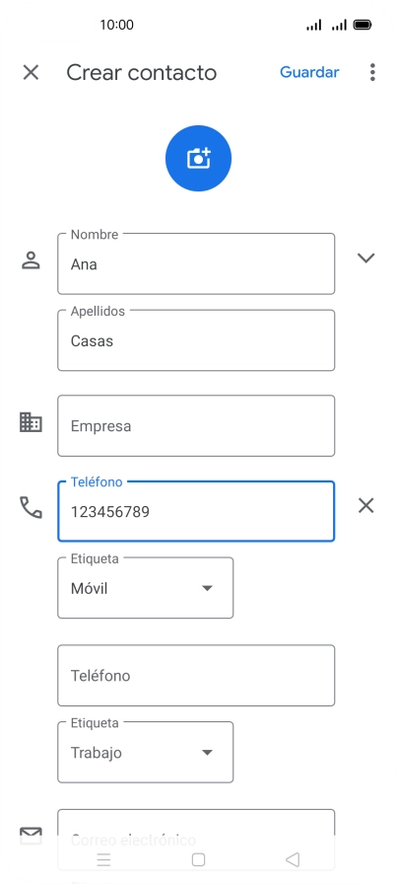This screenshot has width=397, height=884.
Task: Click the building icon beside Empresa
Action: 31,421
